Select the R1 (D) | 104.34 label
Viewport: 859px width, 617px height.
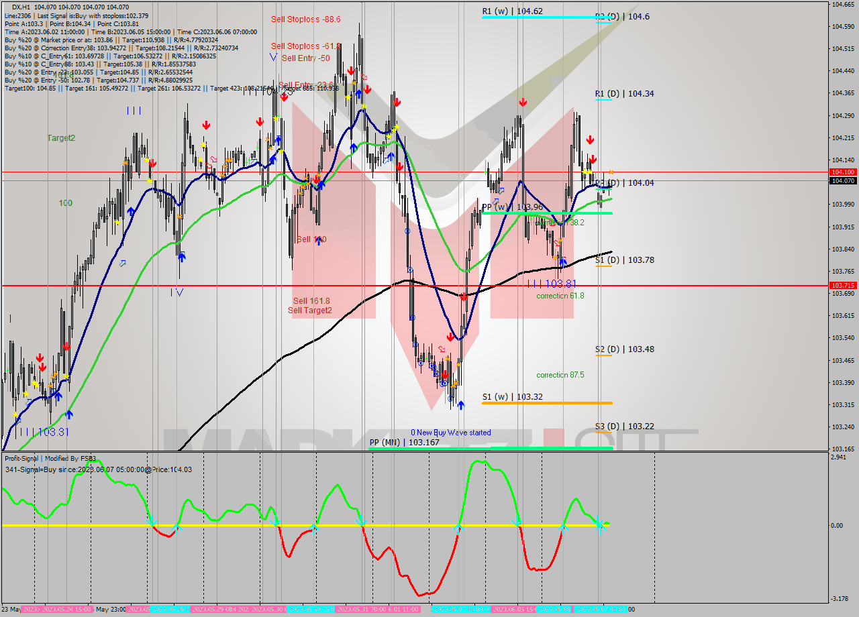pyautogui.click(x=624, y=93)
